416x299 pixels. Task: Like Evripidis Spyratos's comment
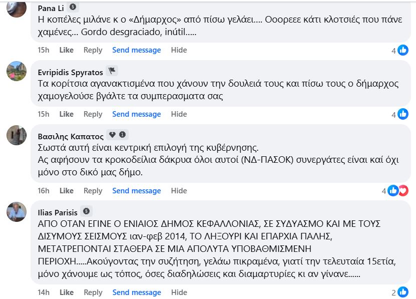coord(67,114)
